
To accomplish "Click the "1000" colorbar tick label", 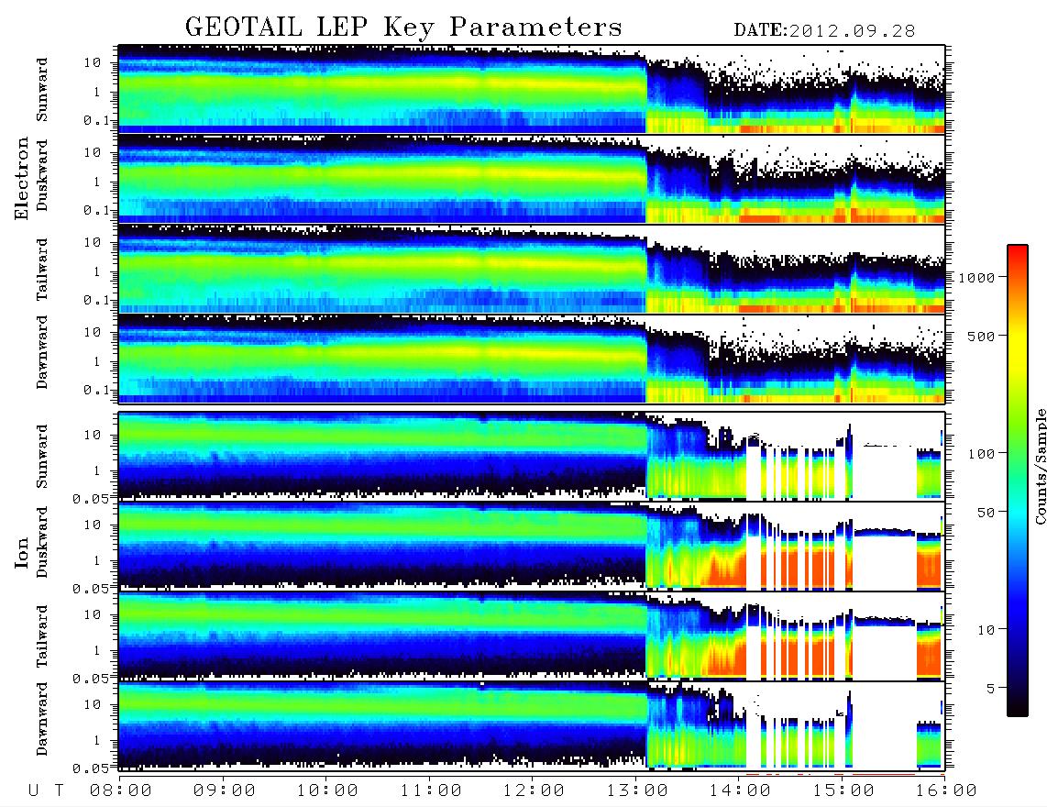I will click(976, 278).
